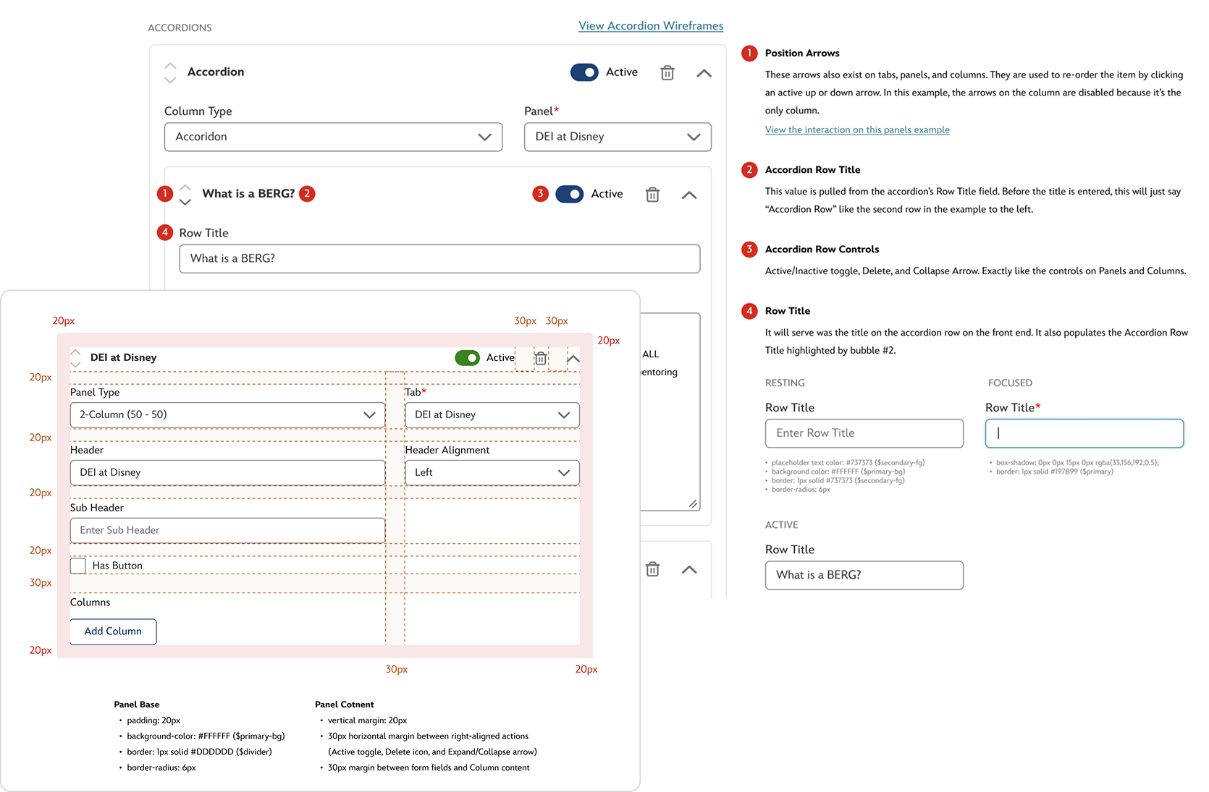Click numbered bubble 1 beside Position Arrows heading

749,53
